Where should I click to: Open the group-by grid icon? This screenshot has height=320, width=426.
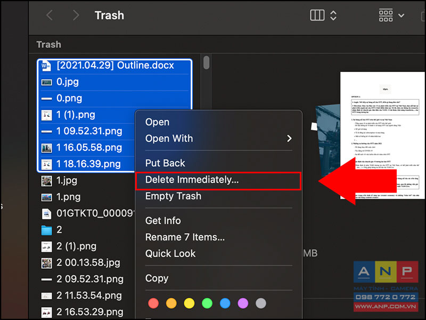(386, 15)
